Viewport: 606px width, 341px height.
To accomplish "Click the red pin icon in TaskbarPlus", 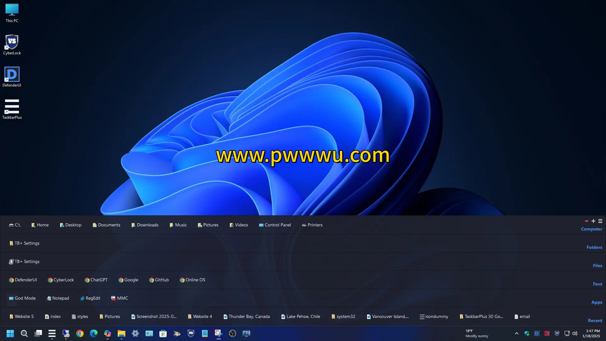I will click(x=586, y=221).
